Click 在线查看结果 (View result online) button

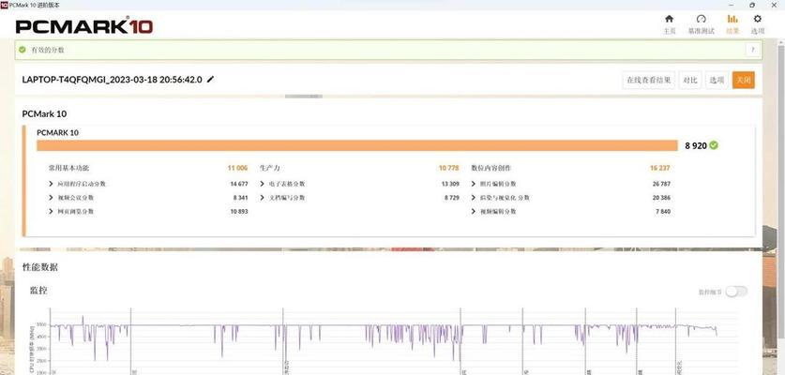click(x=648, y=80)
